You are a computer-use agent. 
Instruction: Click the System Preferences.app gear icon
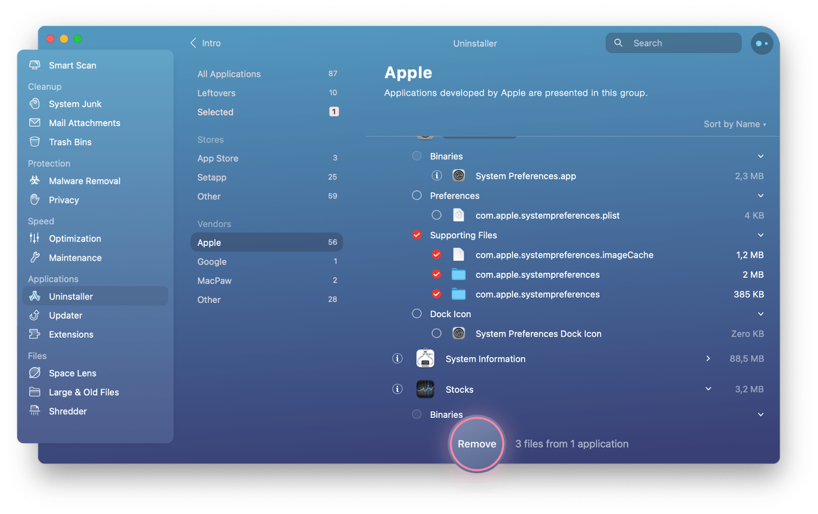pos(459,176)
